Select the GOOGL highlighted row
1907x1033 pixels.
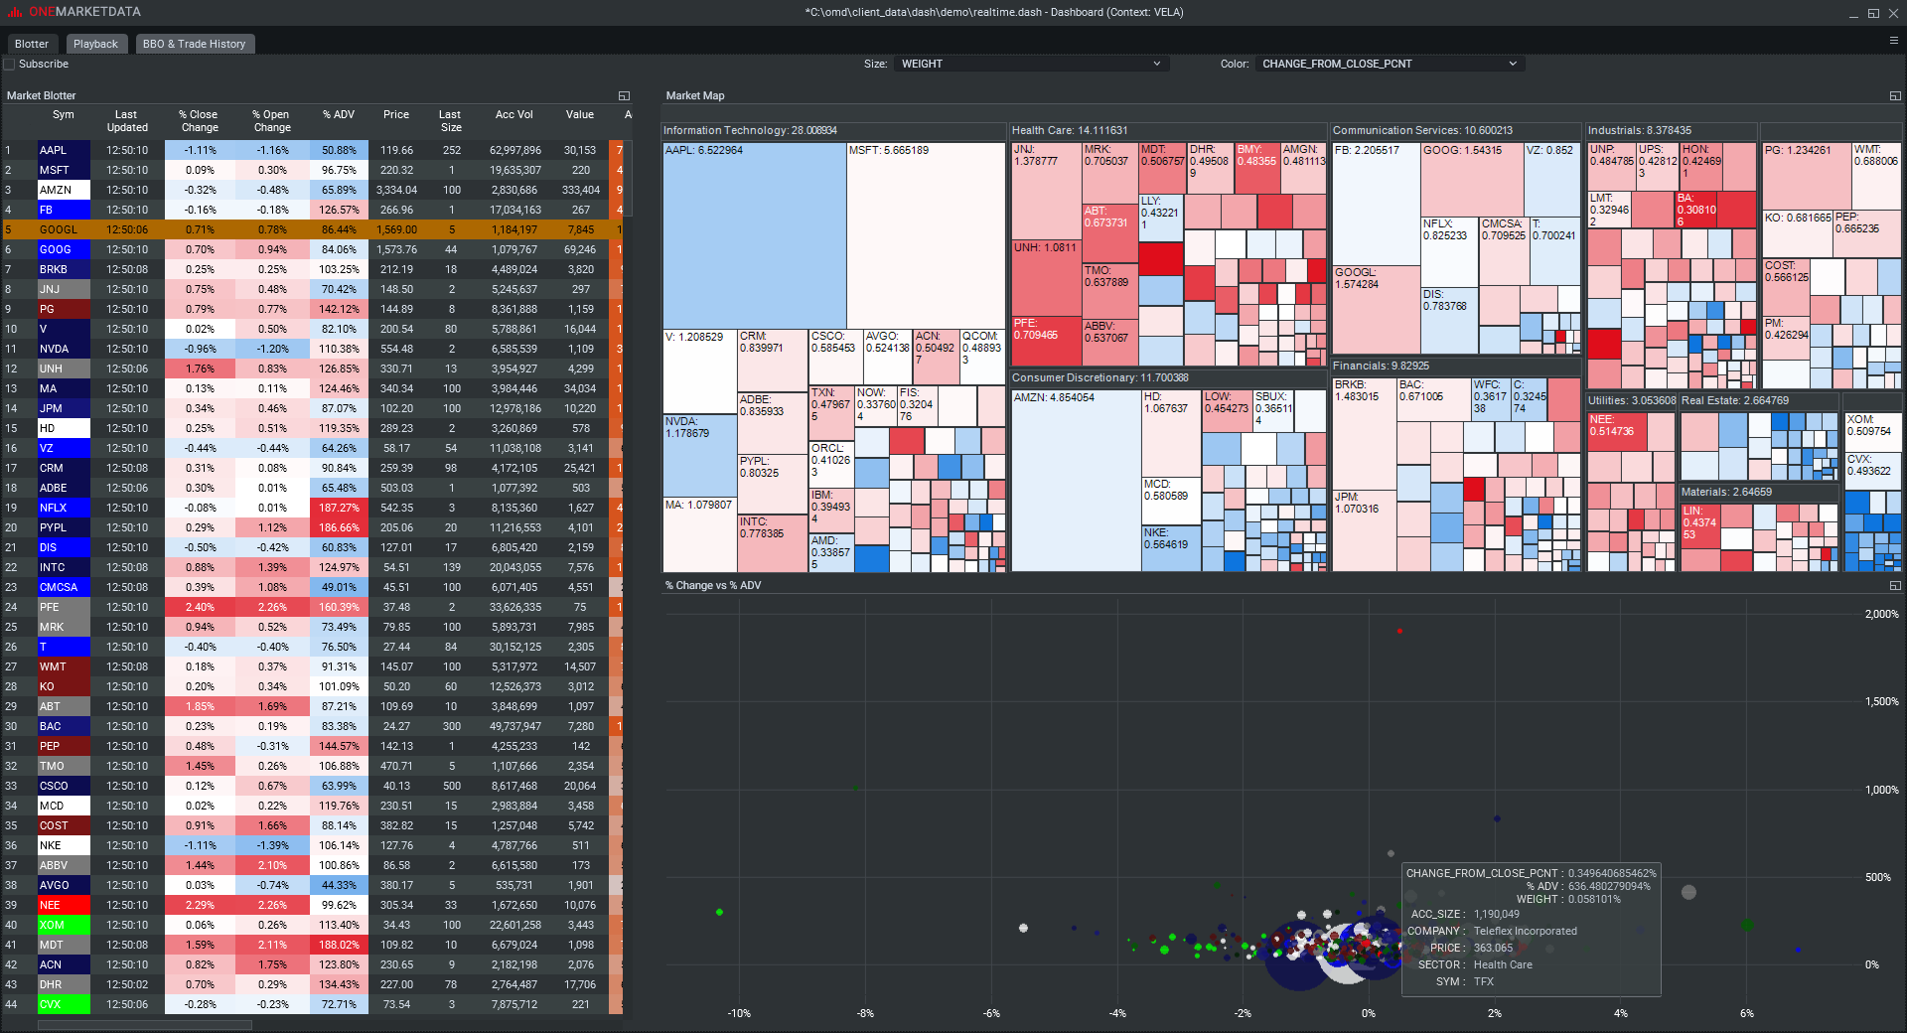(312, 229)
